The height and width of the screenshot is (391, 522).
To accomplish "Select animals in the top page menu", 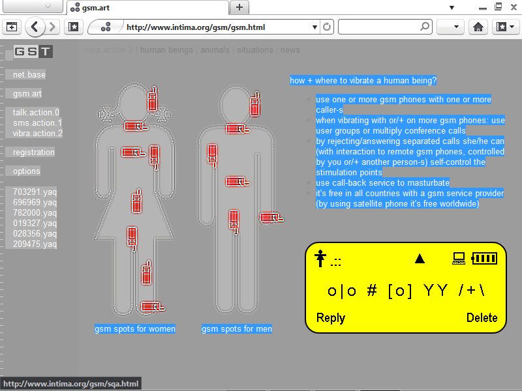I will click(215, 50).
